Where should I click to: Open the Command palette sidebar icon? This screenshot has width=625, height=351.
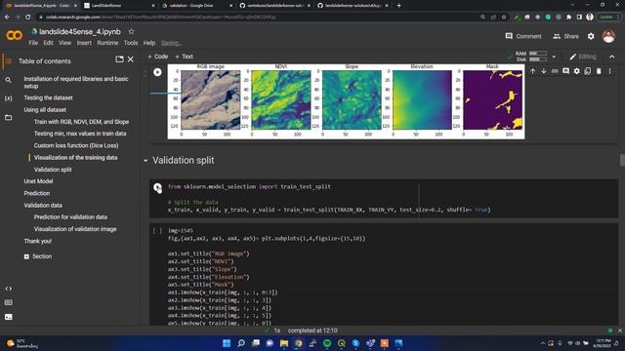click(x=8, y=302)
